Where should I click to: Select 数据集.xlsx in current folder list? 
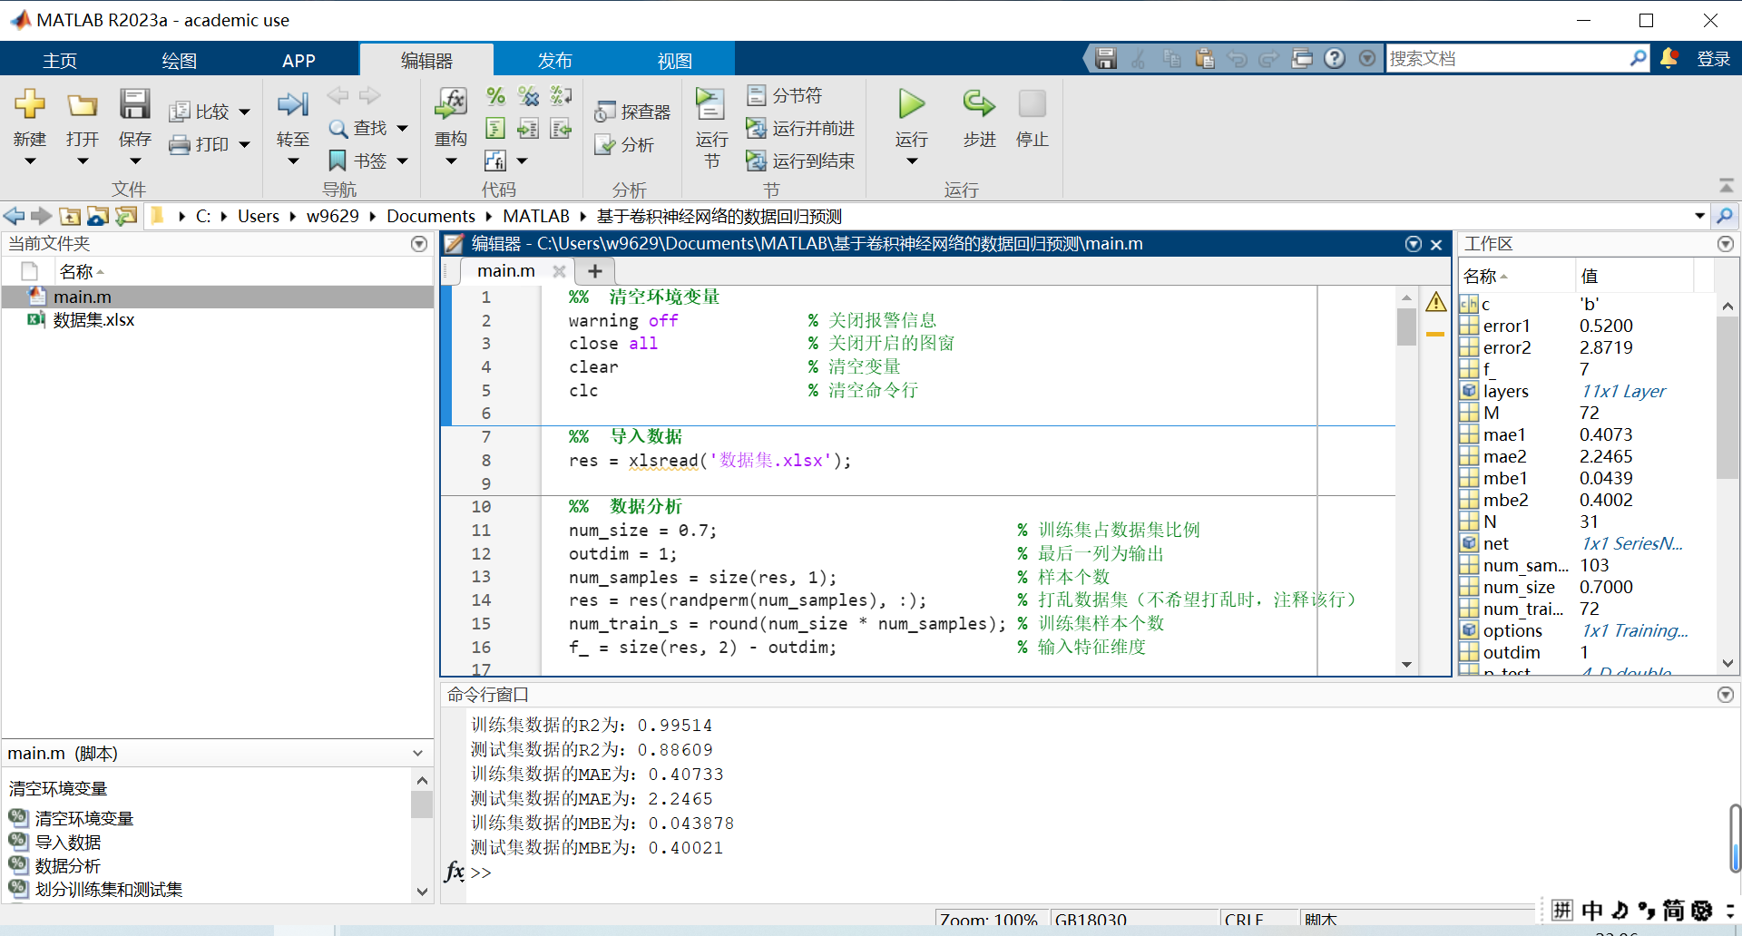[218, 320]
